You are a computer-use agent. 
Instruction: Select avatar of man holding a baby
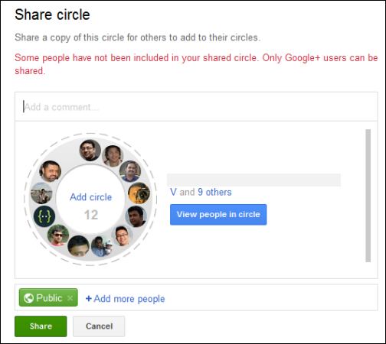click(x=102, y=246)
